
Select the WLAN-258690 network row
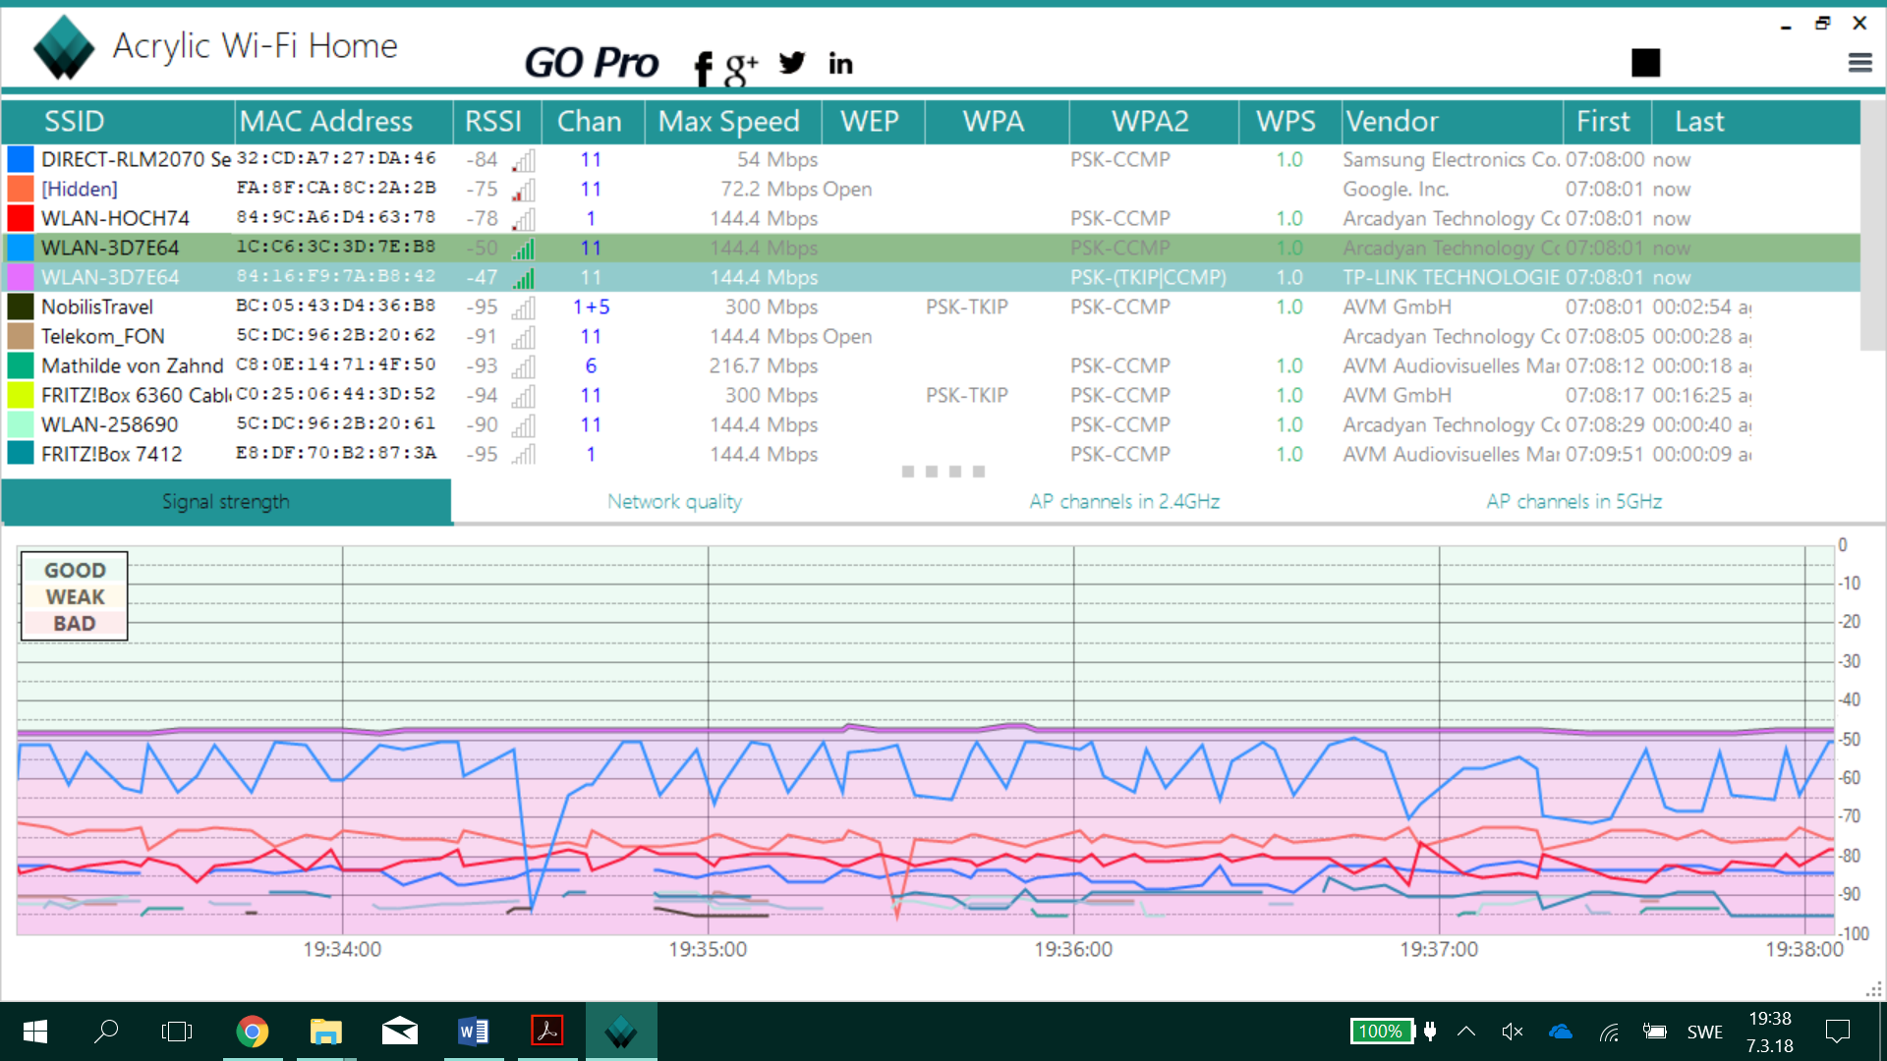[x=931, y=424]
